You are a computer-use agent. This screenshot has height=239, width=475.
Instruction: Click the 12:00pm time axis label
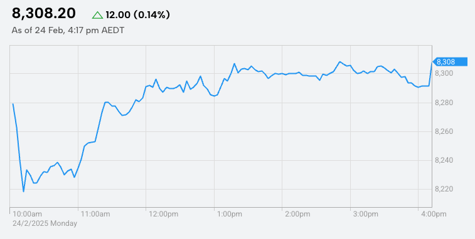164,214
